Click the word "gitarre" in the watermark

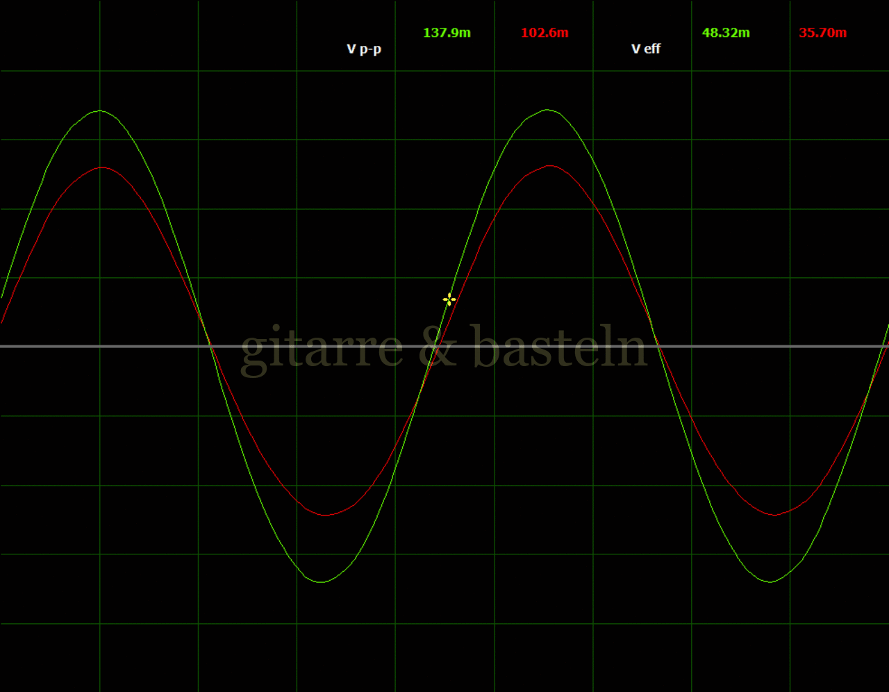click(x=322, y=349)
